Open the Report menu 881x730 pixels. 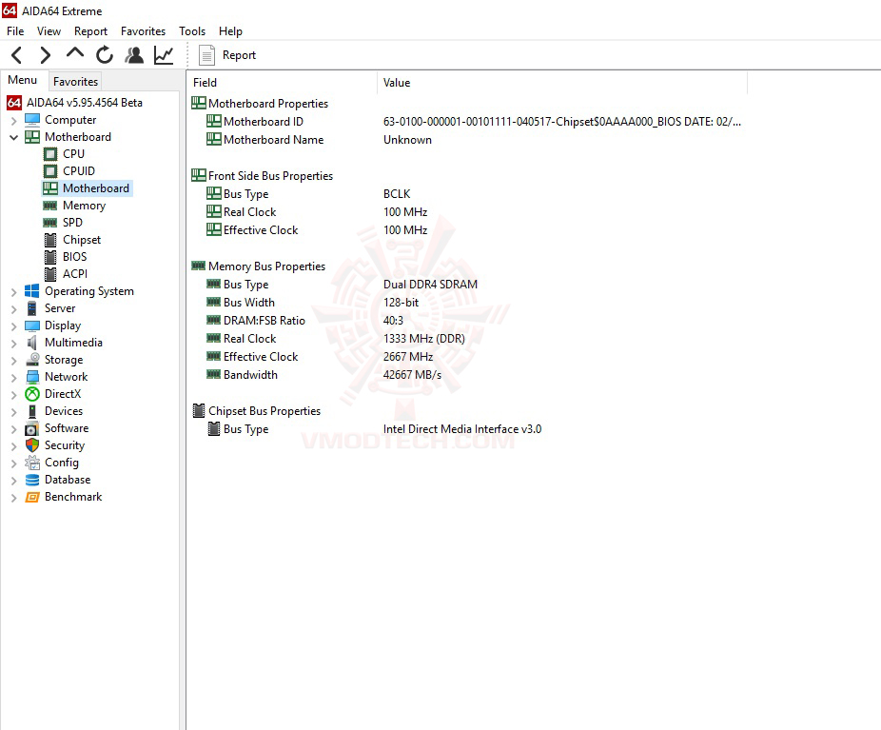click(x=90, y=30)
